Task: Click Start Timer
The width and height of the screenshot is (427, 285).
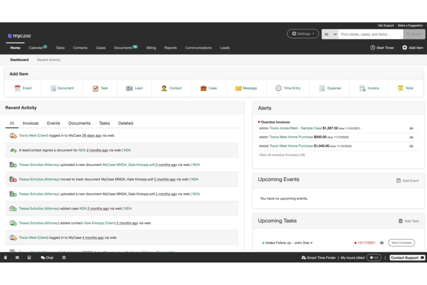Action: (x=382, y=48)
